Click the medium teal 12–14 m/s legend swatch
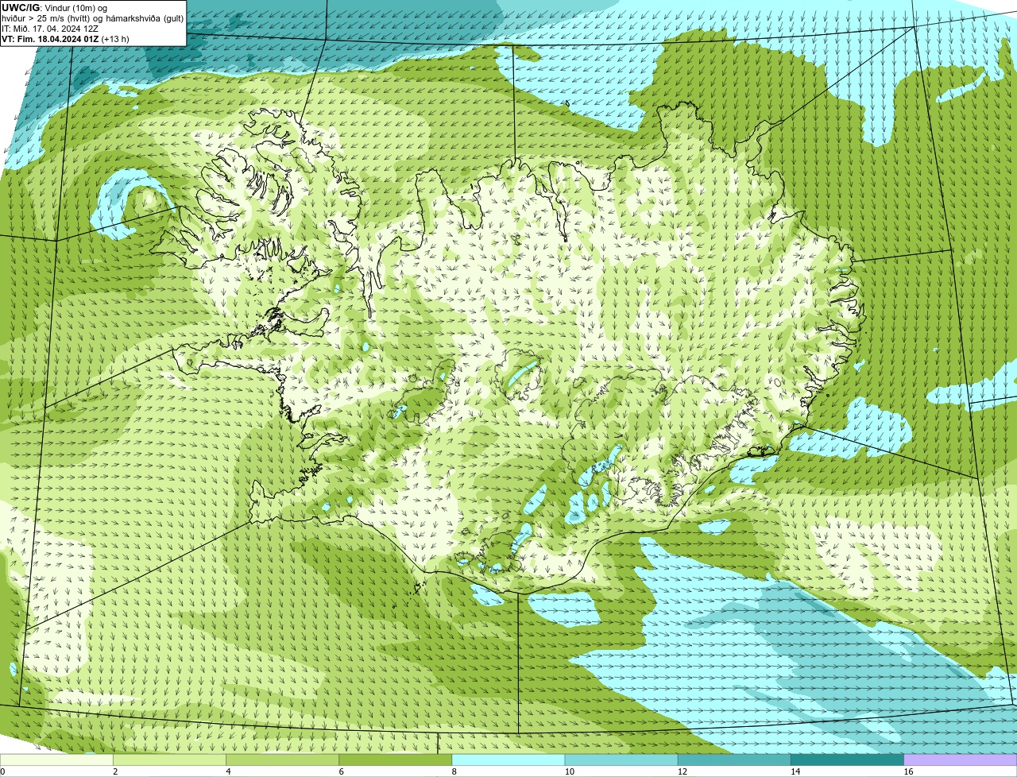Image resolution: width=1017 pixels, height=777 pixels. coord(734,760)
